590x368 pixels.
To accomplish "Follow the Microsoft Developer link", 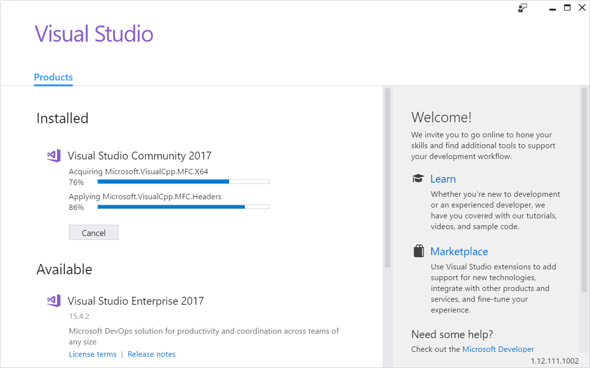I will [x=498, y=349].
